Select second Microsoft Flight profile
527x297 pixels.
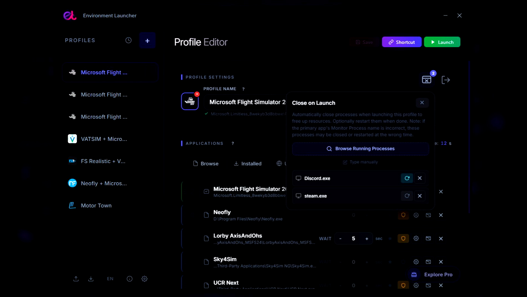click(x=110, y=95)
